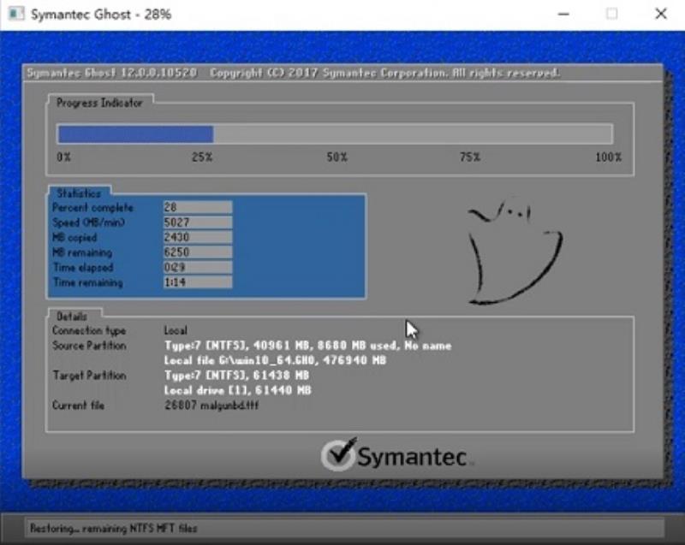Click the MB copied label
The height and width of the screenshot is (545, 685).
pyautogui.click(x=74, y=237)
